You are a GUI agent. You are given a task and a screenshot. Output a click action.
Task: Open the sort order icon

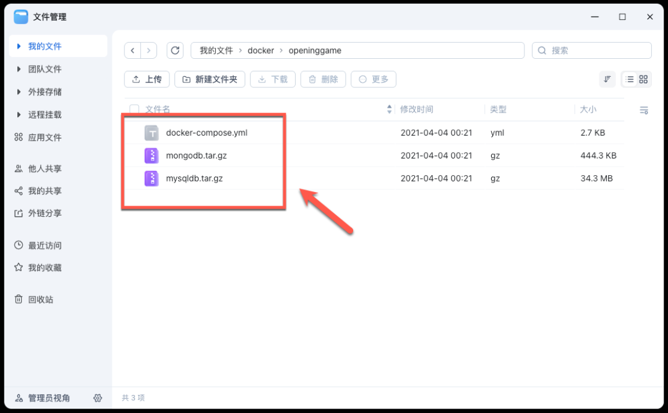[x=607, y=79]
